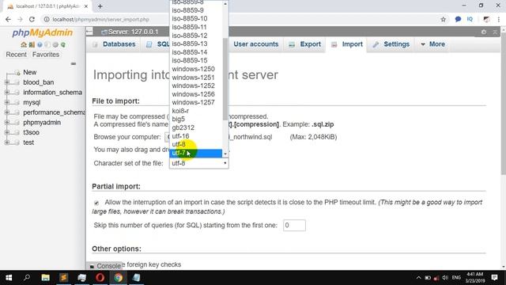
Task: Click the log out icon beside home
Action: pyautogui.click(x=32, y=44)
